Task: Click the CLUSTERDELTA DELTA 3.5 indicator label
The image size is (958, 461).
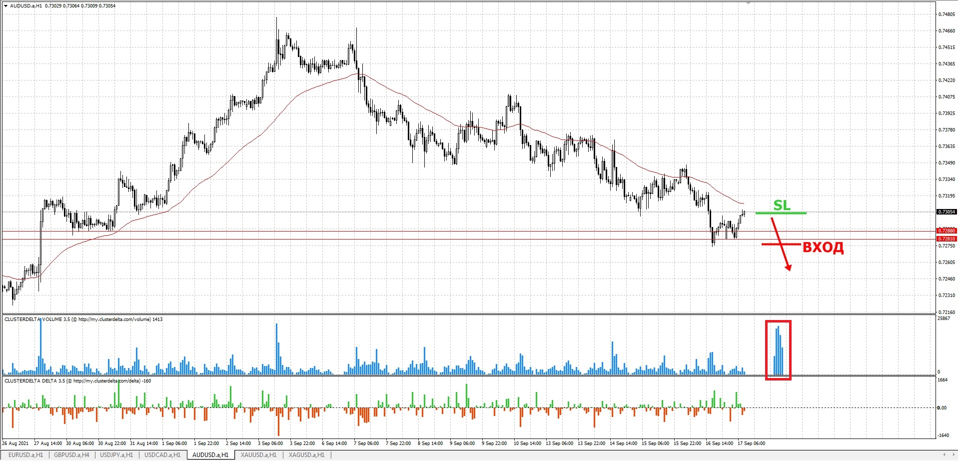Action: 78,381
